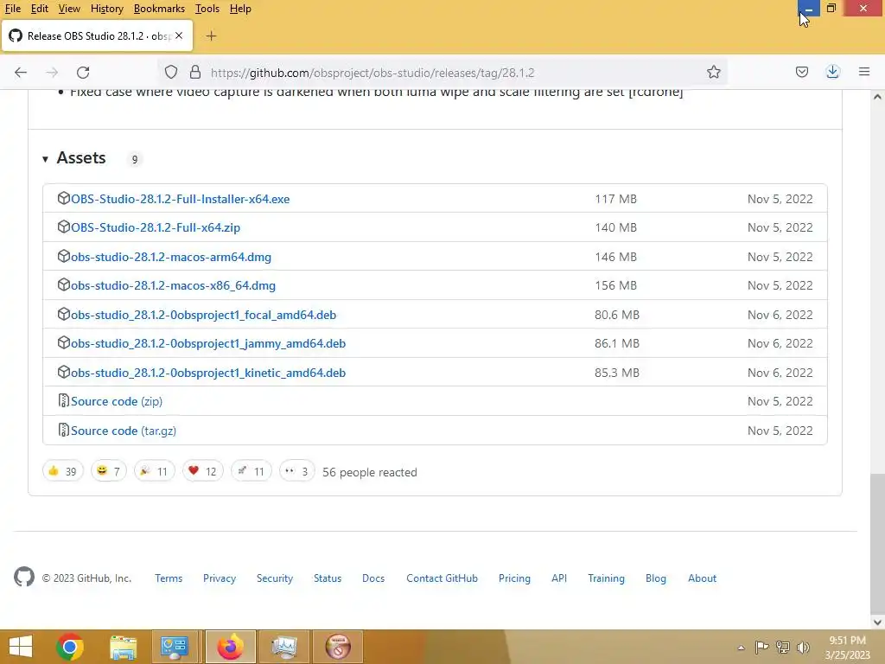
Task: Switch to Firefox in the taskbar
Action: pos(230,647)
